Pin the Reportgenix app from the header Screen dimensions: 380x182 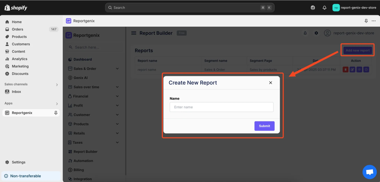click(x=366, y=21)
